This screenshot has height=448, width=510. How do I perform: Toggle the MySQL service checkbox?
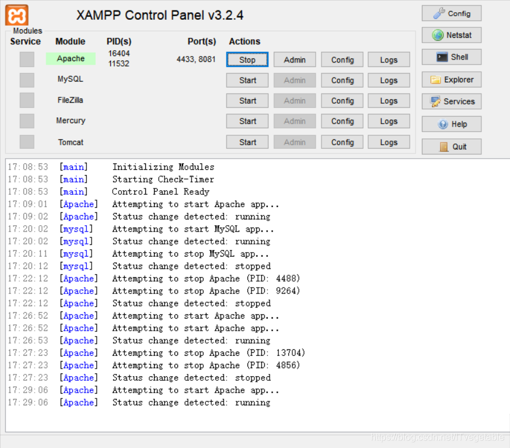tap(27, 80)
